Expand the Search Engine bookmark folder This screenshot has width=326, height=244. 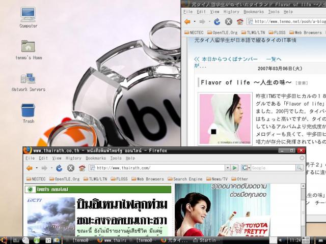point(185,179)
